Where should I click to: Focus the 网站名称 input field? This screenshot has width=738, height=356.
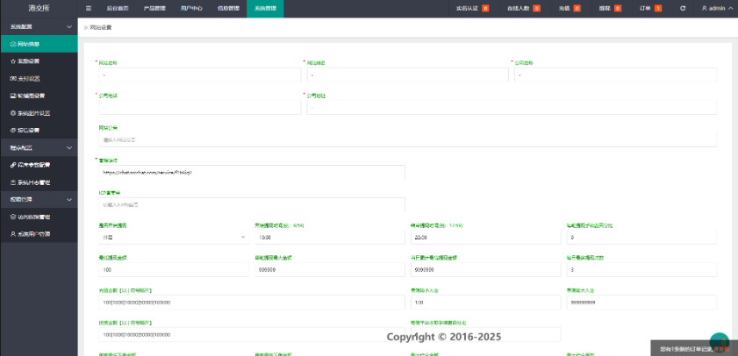[199, 75]
